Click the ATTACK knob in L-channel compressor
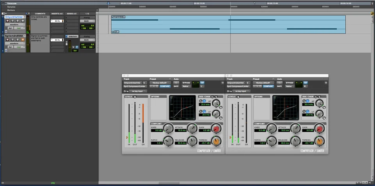The image size is (375, 186). point(192,128)
